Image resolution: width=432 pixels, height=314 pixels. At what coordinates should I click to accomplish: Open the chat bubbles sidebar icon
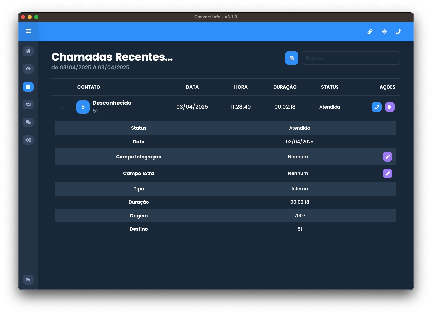28,122
